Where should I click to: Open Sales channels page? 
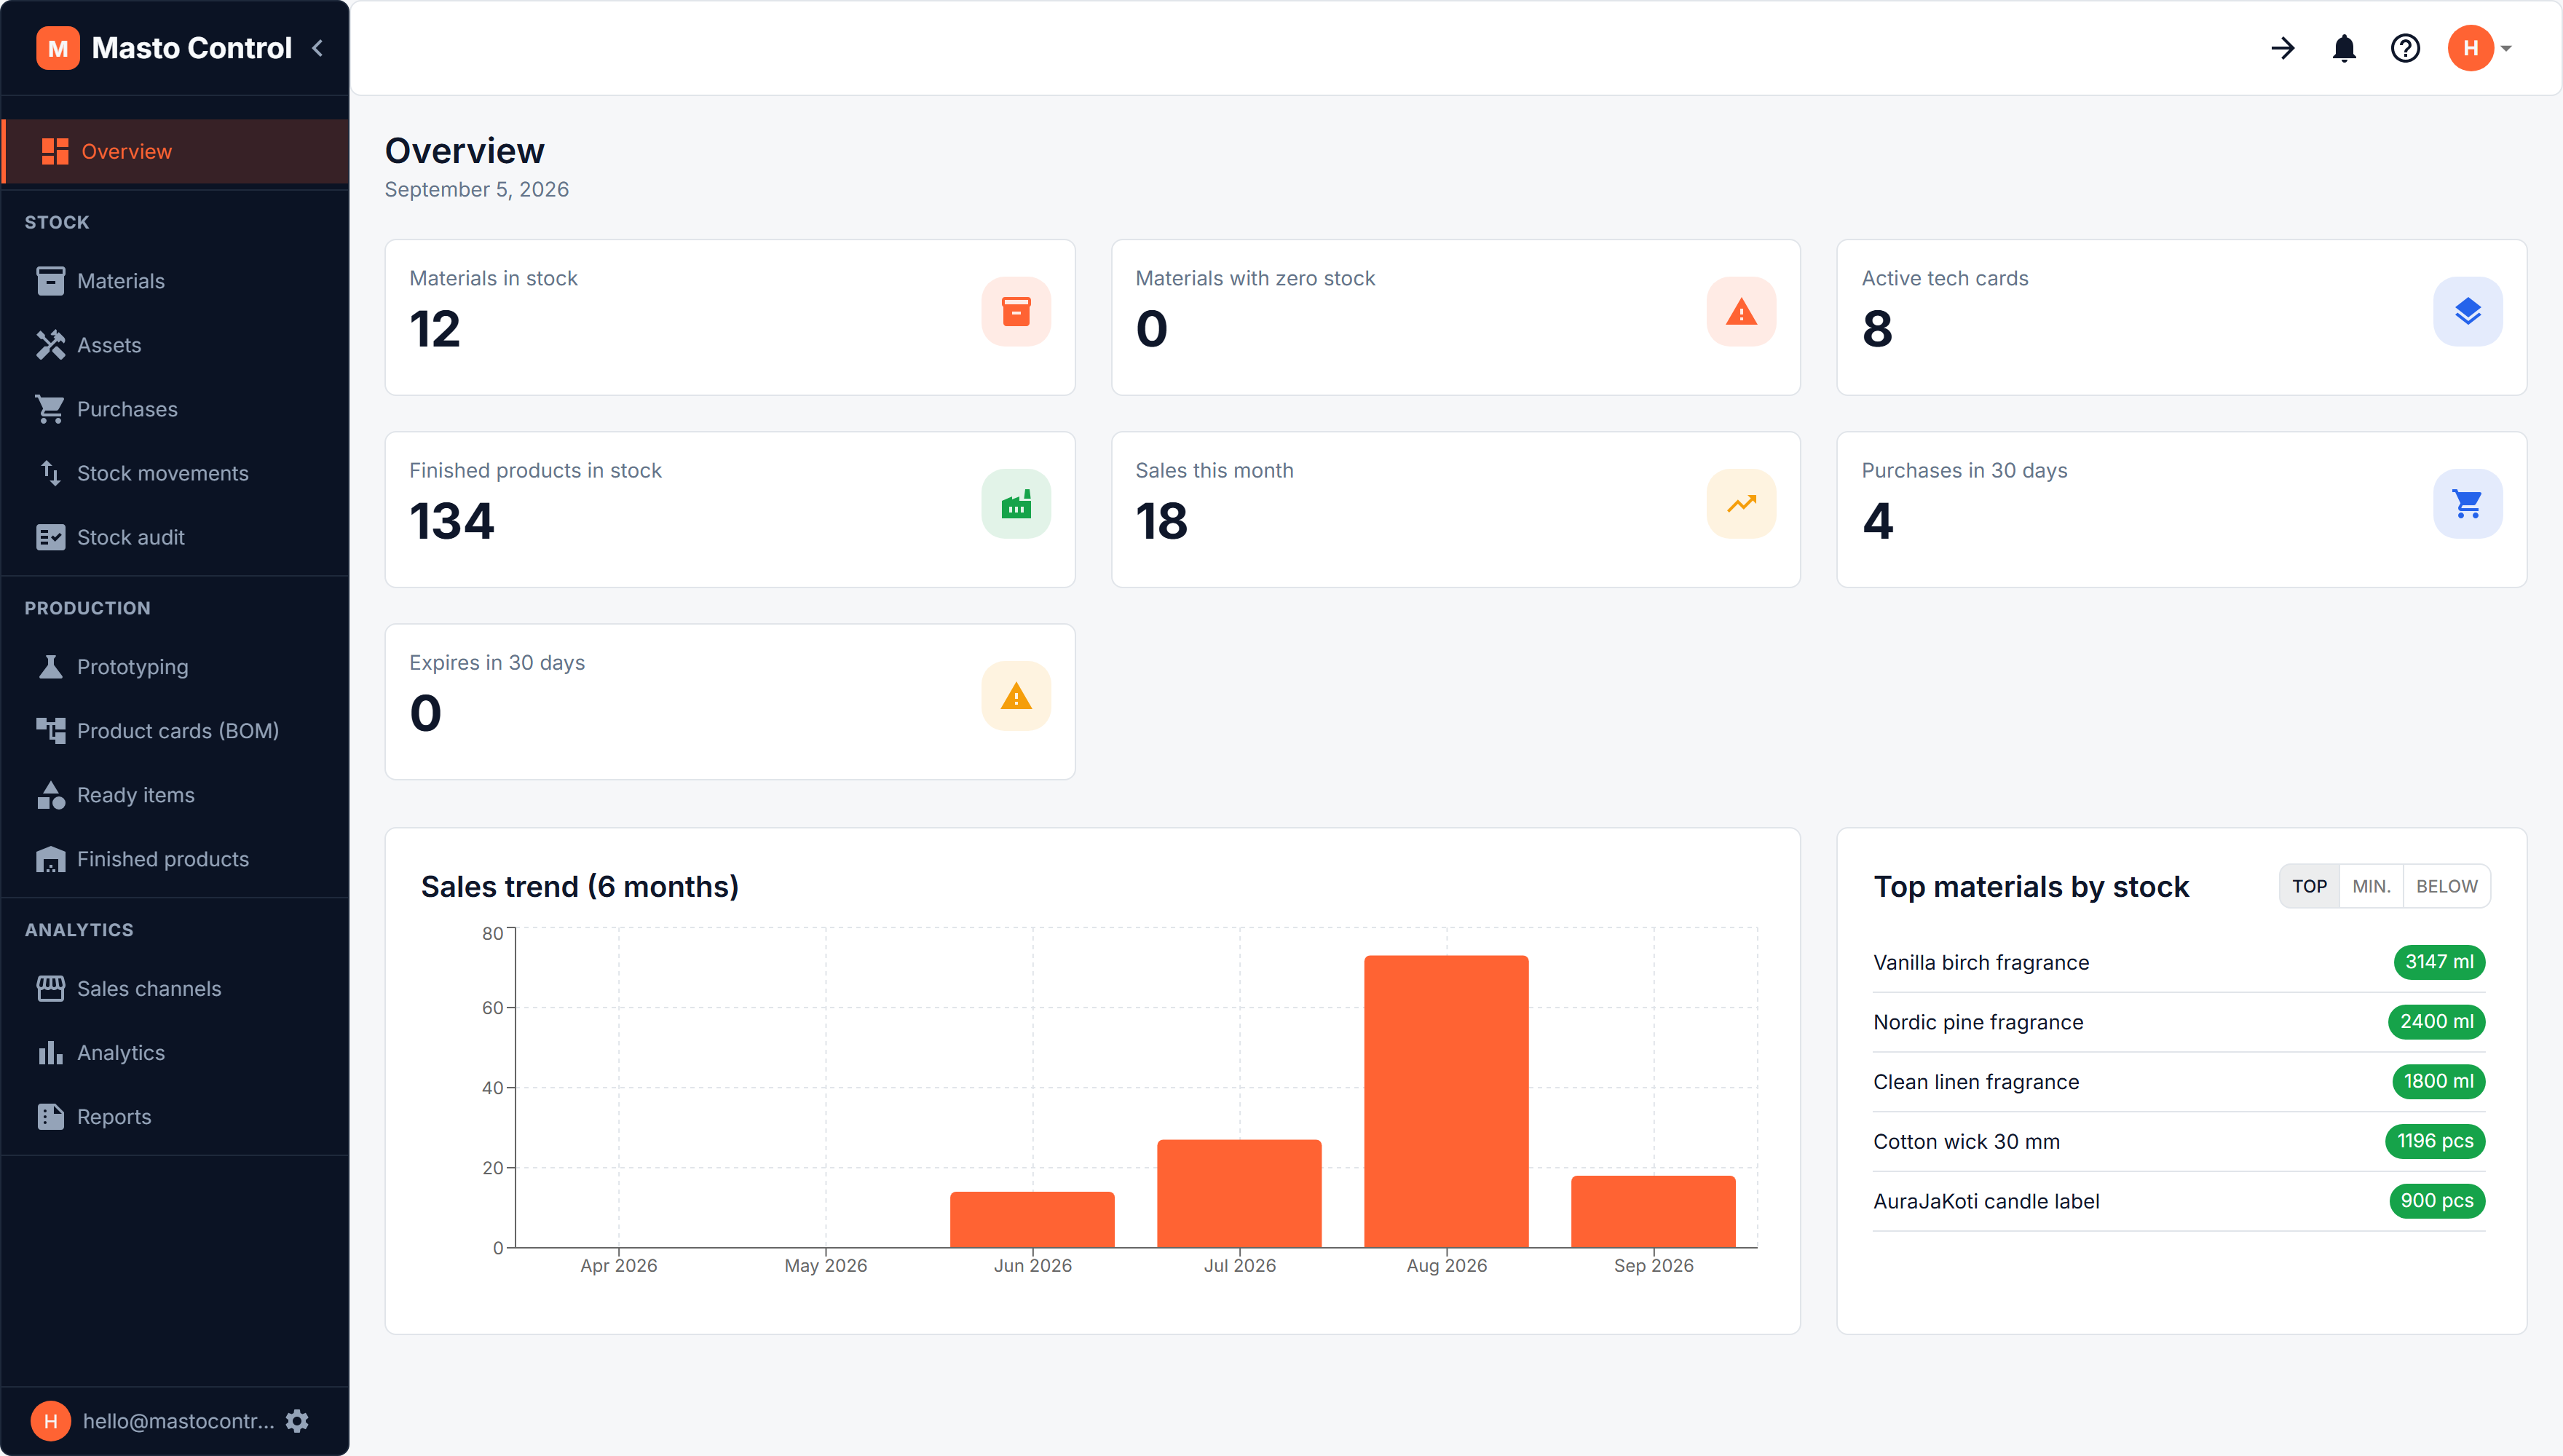[x=176, y=989]
